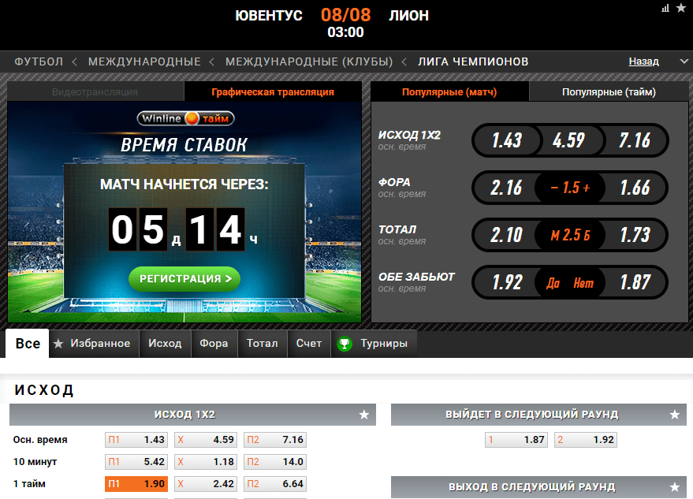Go back using the Назад link
Screen dimensions: 693x499
643,61
